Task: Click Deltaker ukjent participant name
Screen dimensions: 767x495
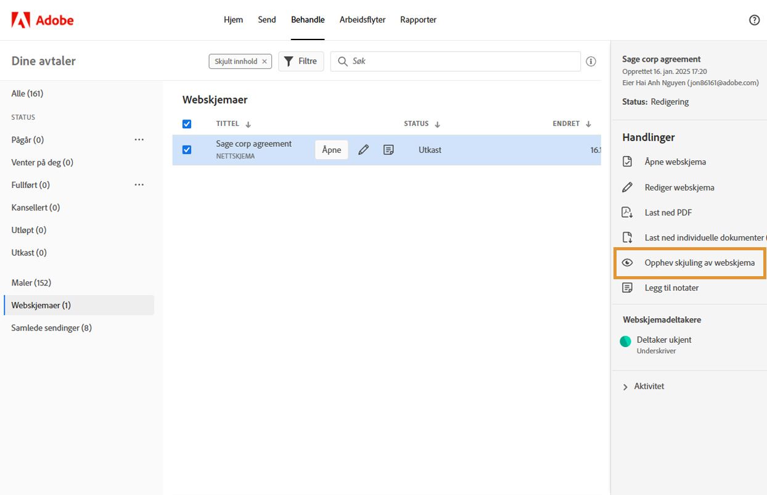Action: tap(664, 340)
